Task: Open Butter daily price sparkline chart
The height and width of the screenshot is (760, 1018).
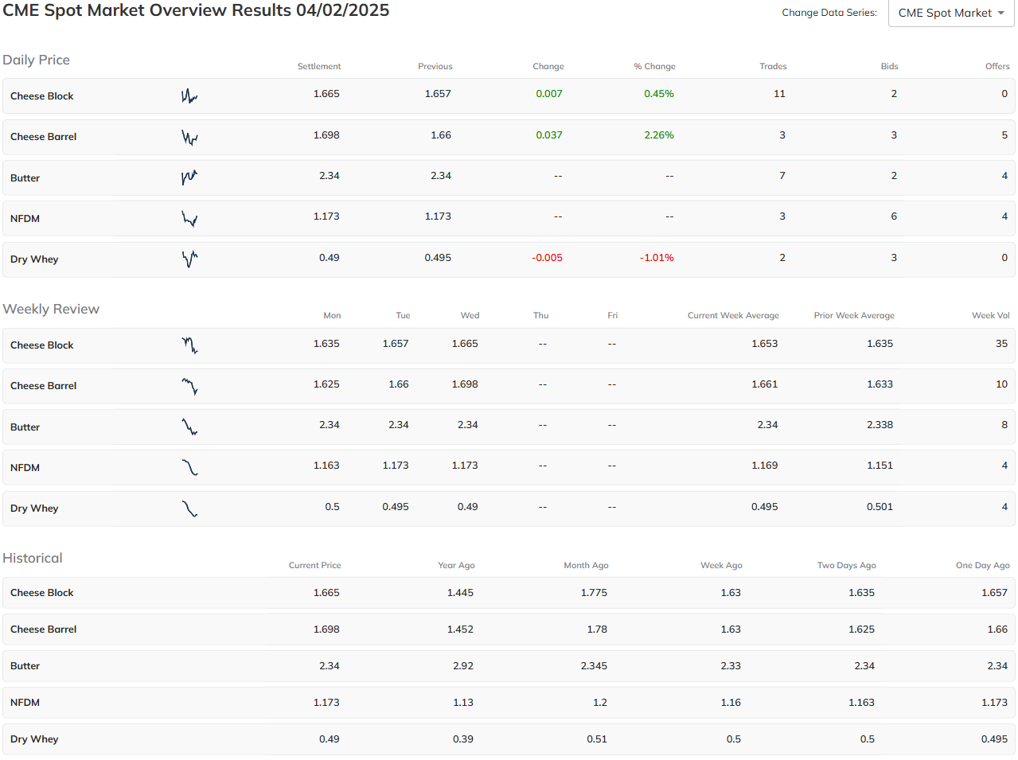Action: (189, 177)
